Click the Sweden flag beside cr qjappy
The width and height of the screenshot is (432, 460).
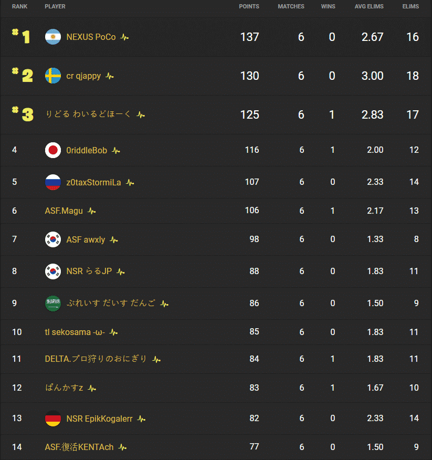53,76
